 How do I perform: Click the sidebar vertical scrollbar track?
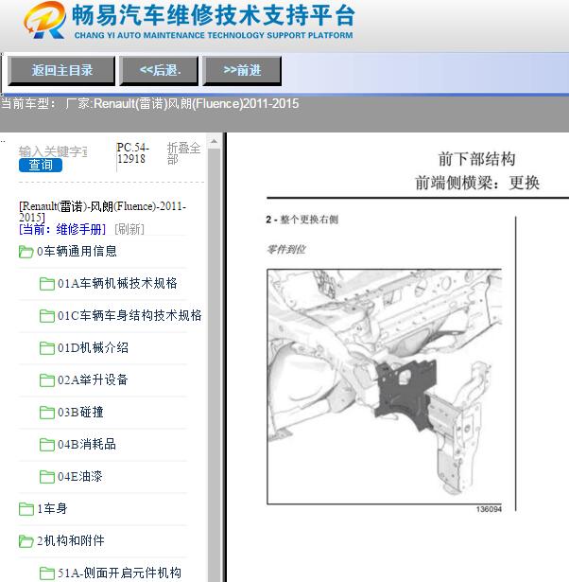pos(214,363)
